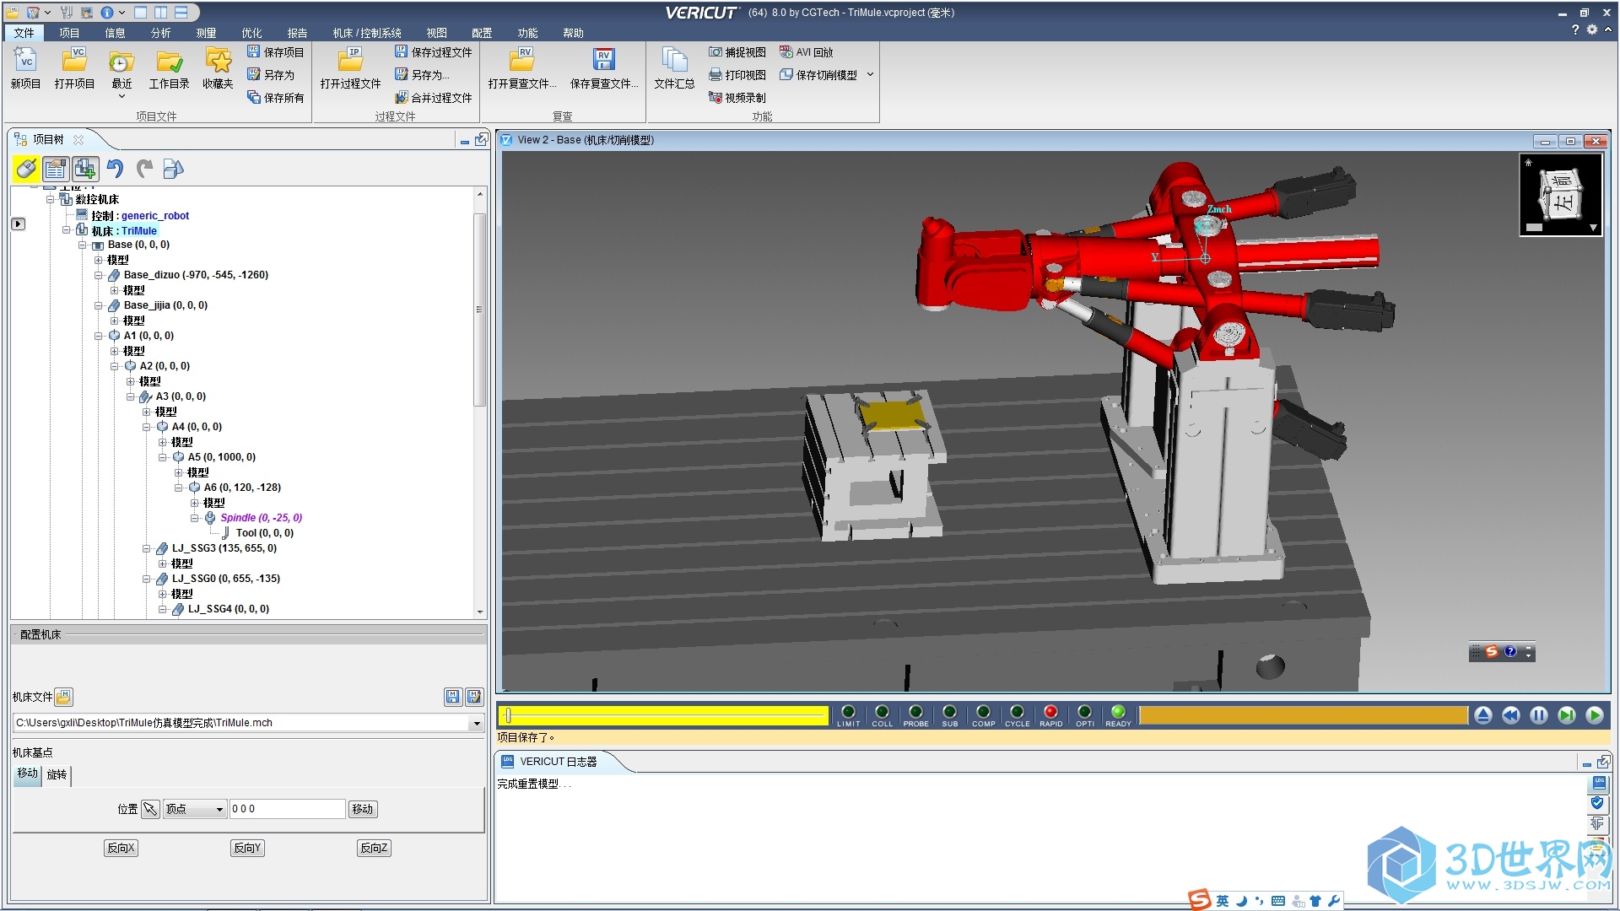Open the machine file path dropdown
This screenshot has width=1620, height=911.
pyautogui.click(x=476, y=723)
